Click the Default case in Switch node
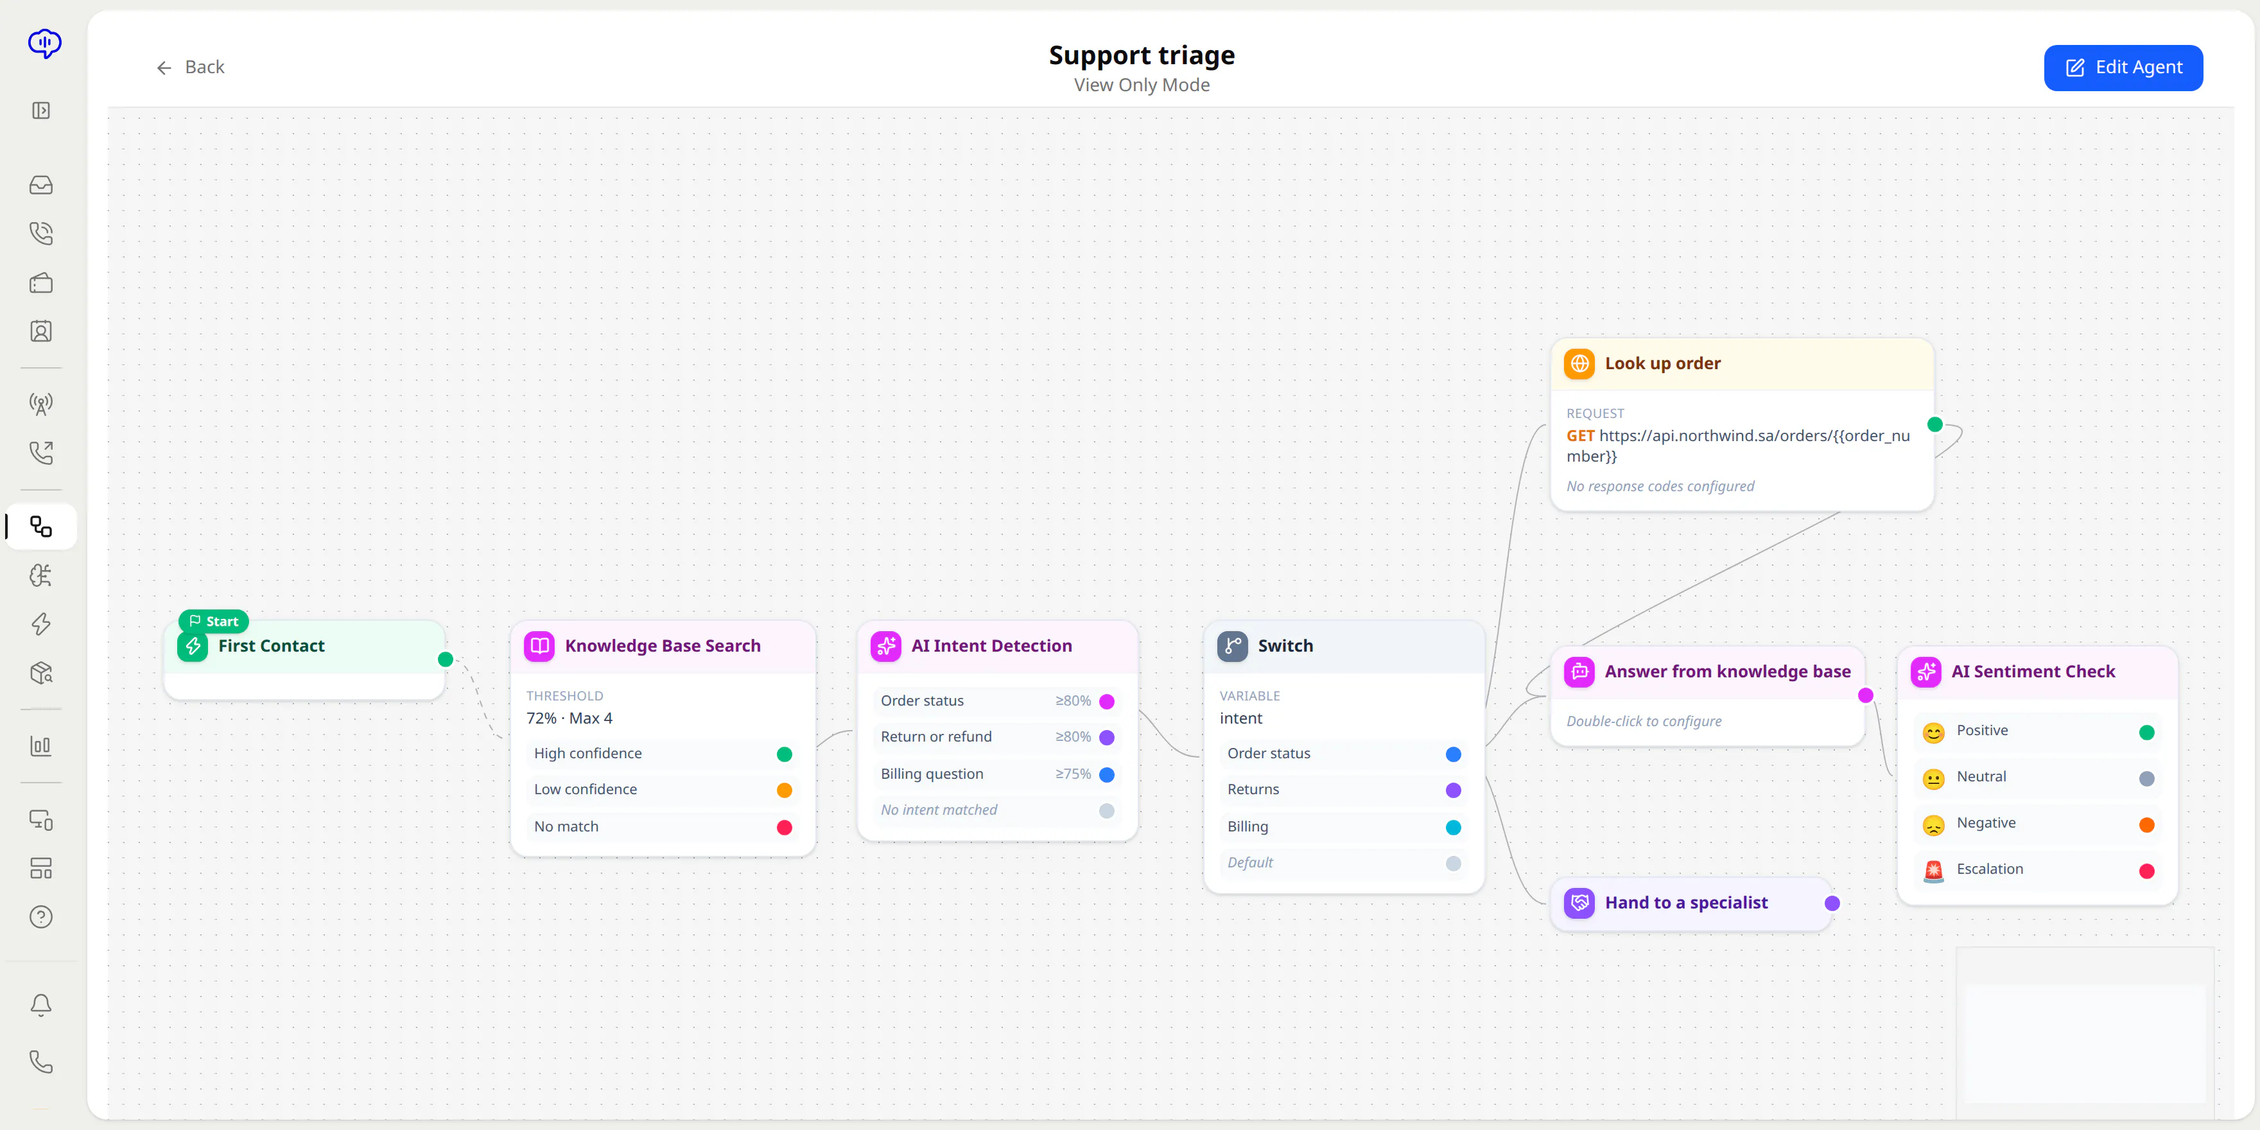 tap(1343, 864)
